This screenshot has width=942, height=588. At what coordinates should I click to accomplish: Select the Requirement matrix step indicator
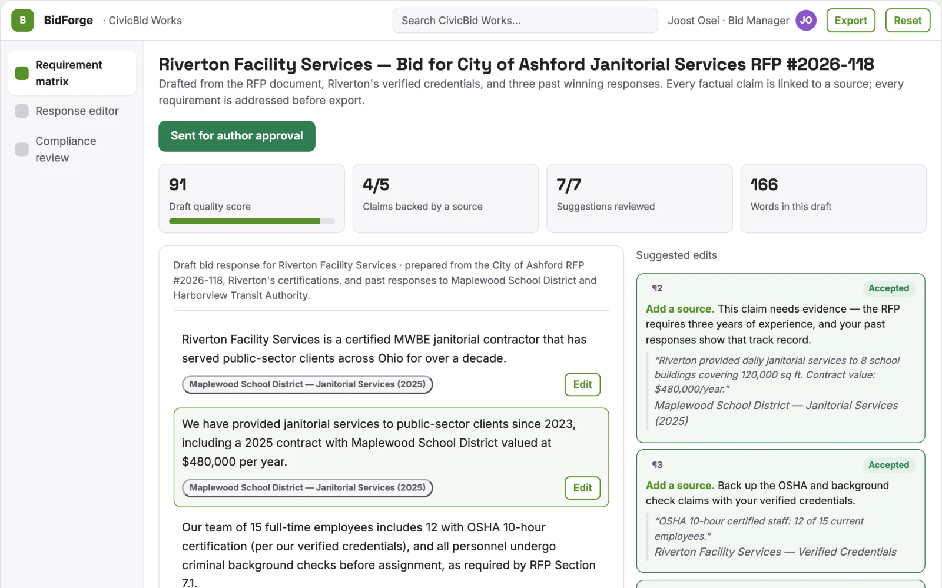pyautogui.click(x=22, y=73)
